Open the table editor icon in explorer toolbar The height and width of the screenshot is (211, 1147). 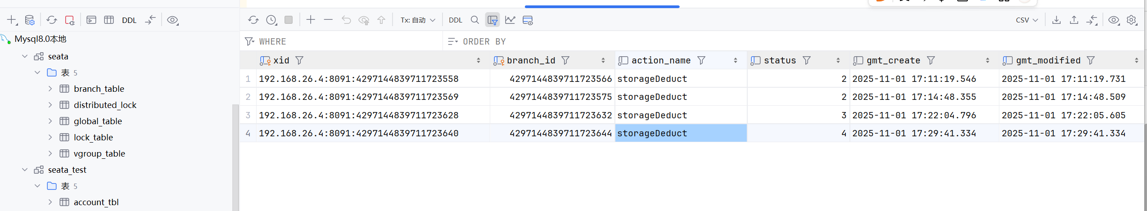pyautogui.click(x=109, y=20)
